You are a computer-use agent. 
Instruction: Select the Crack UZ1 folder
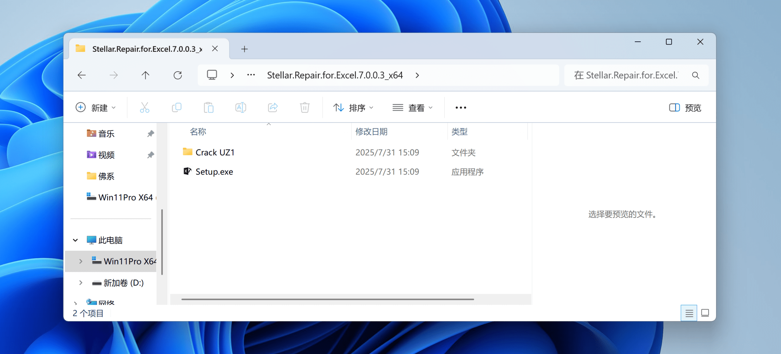pos(215,152)
